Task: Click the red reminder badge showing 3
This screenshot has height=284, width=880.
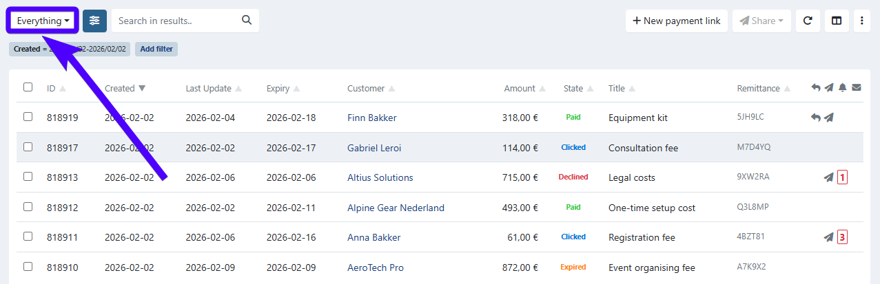Action: pos(842,237)
